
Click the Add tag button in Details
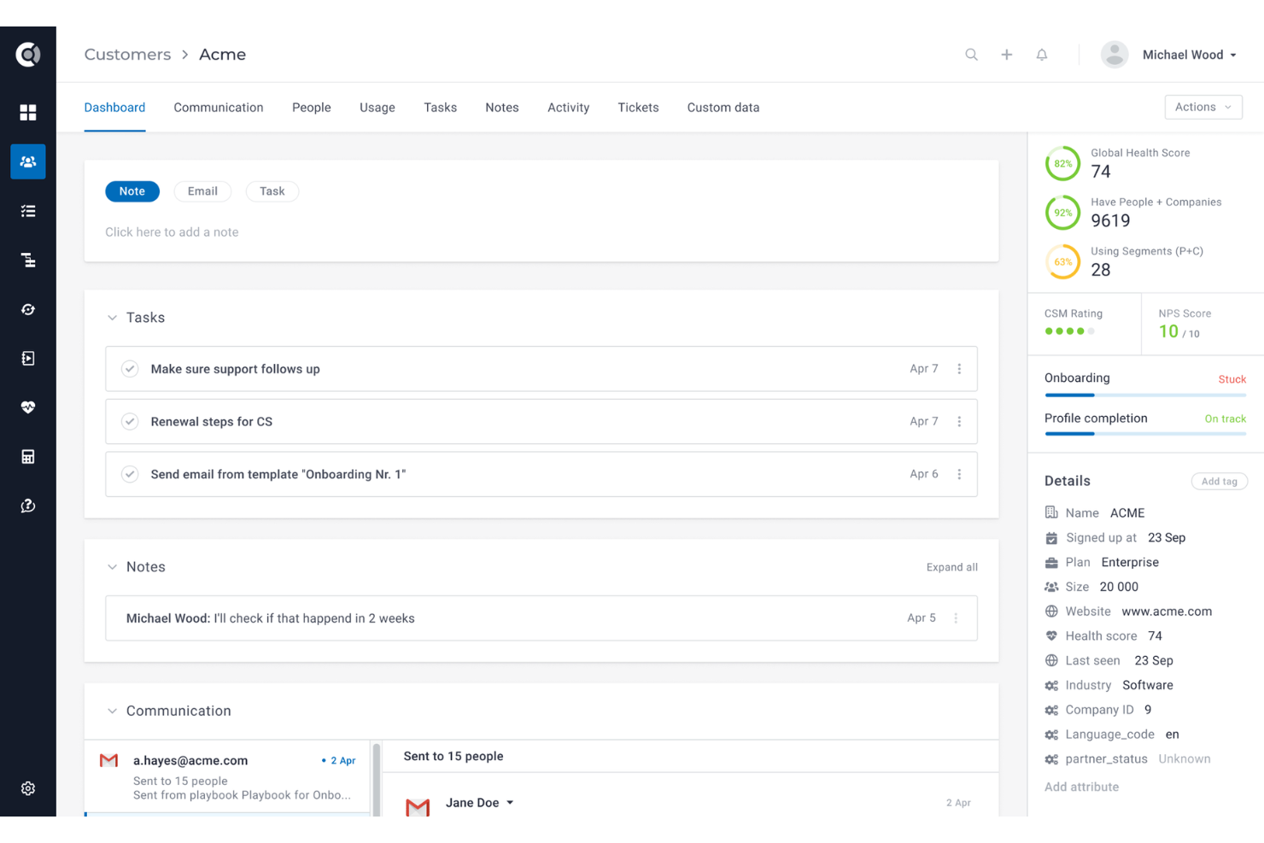(1219, 481)
